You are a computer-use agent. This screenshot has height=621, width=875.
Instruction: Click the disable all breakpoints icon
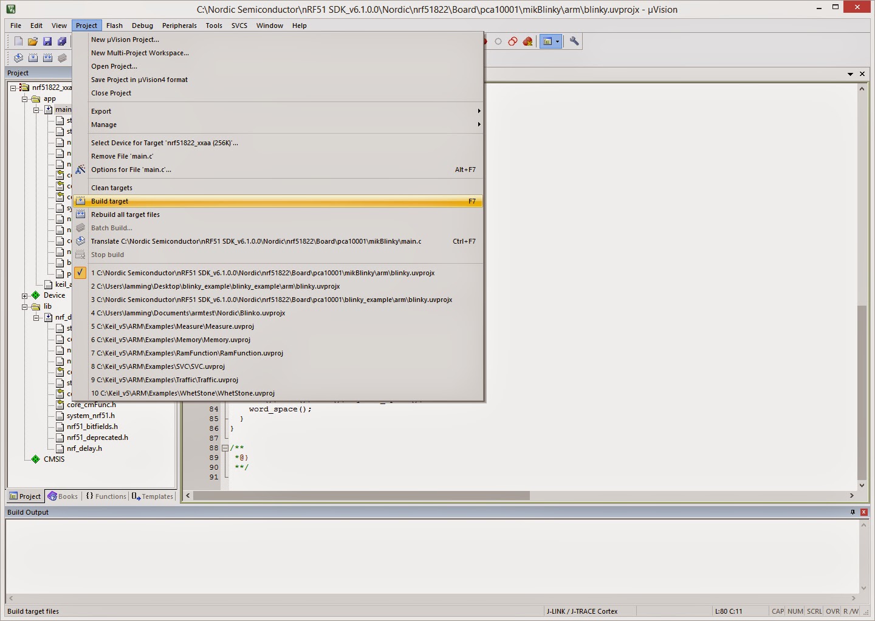pyautogui.click(x=513, y=41)
